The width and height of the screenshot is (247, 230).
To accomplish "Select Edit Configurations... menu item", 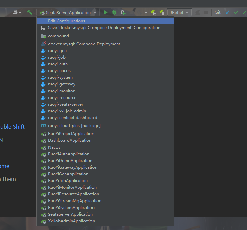I will pyautogui.click(x=68, y=21).
